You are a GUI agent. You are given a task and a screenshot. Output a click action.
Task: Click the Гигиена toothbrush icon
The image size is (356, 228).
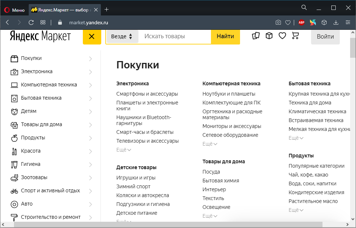pyautogui.click(x=14, y=164)
